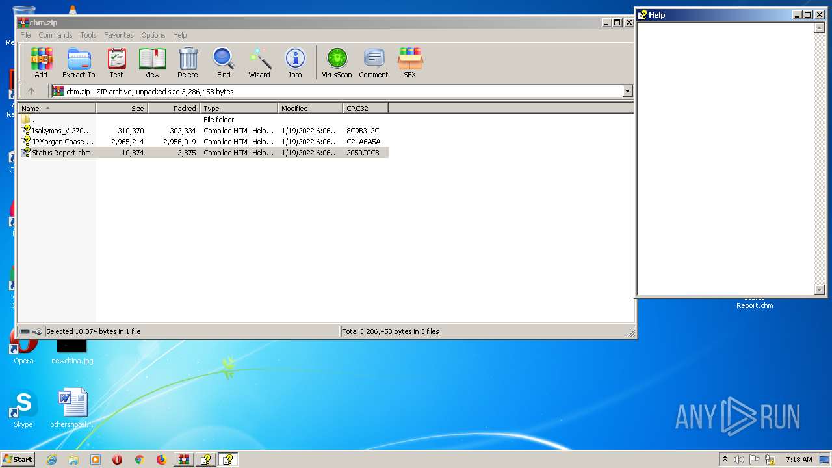832x468 pixels.
Task: Show hidden tray icons arrow
Action: [725, 459]
